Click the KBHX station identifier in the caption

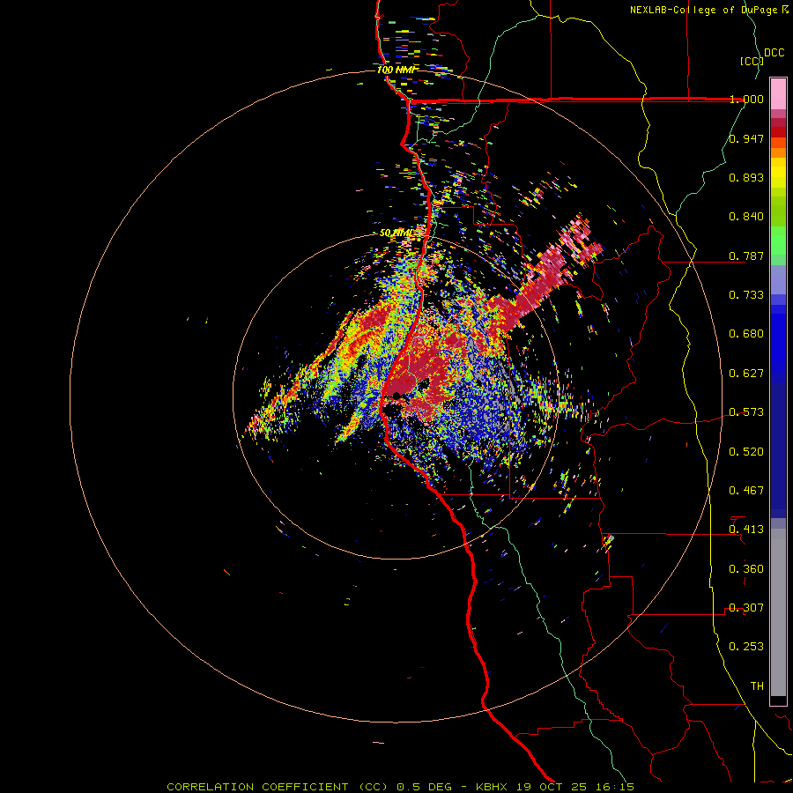pyautogui.click(x=493, y=787)
